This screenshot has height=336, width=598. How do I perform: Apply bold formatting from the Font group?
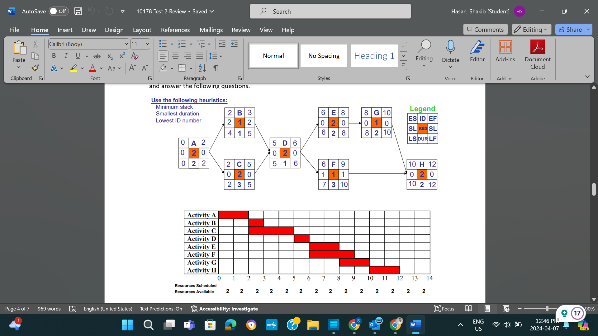(x=54, y=56)
